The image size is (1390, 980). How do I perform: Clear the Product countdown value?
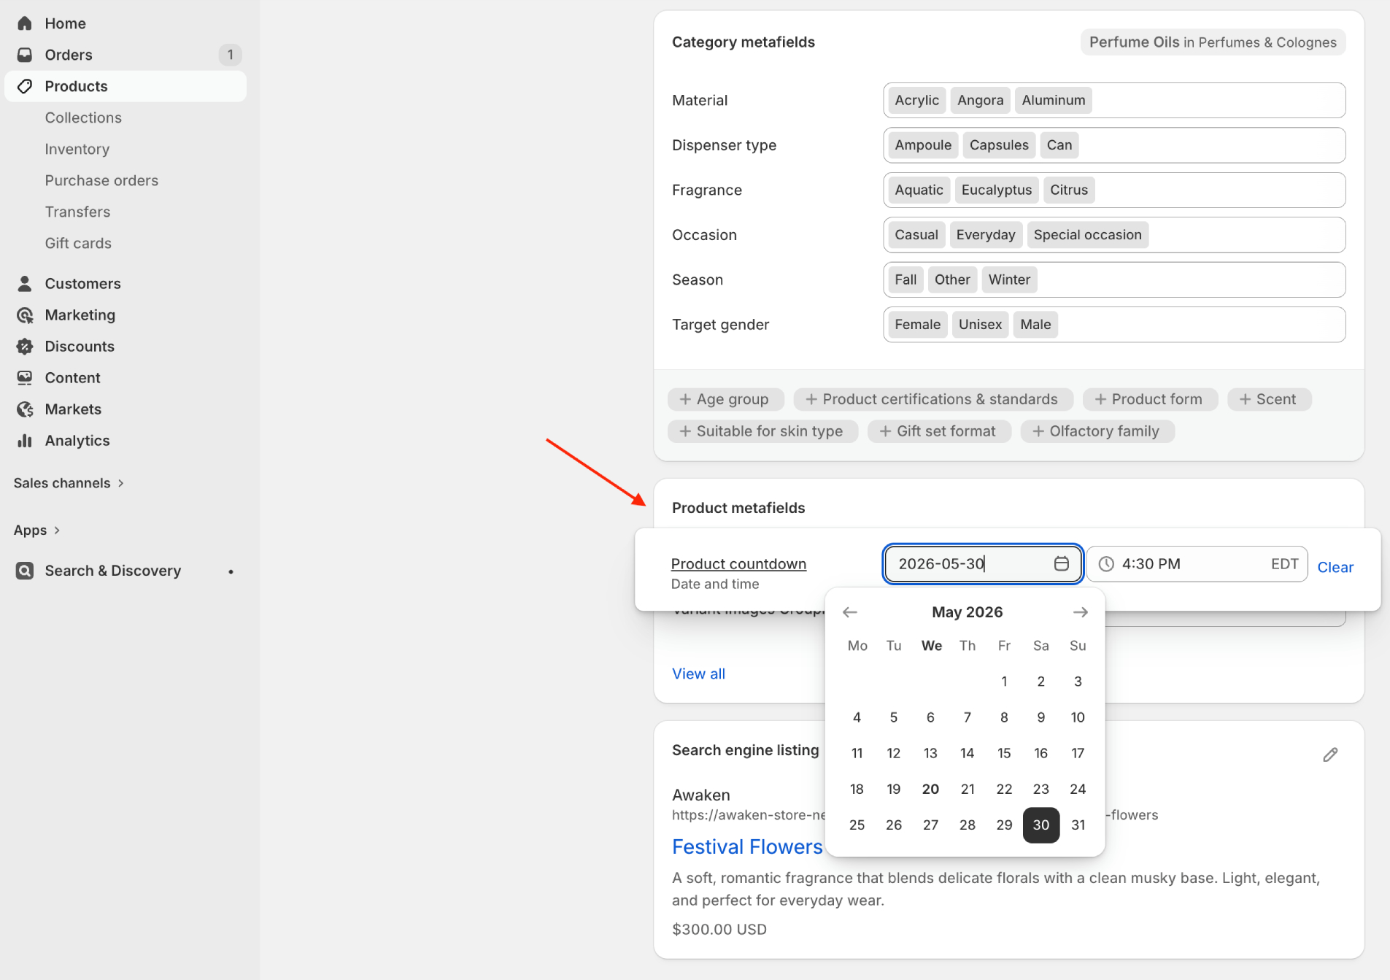coord(1335,567)
